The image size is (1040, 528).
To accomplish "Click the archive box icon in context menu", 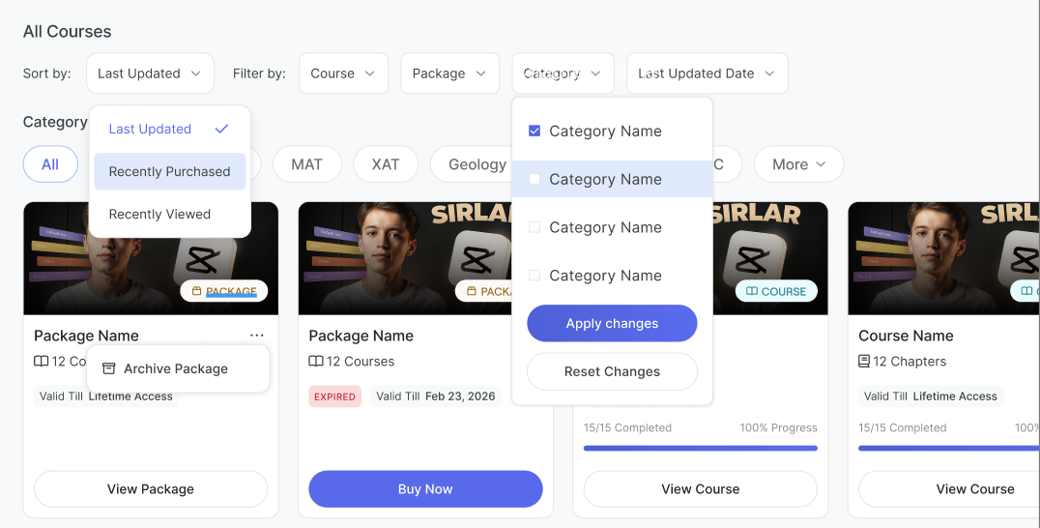I will point(109,368).
